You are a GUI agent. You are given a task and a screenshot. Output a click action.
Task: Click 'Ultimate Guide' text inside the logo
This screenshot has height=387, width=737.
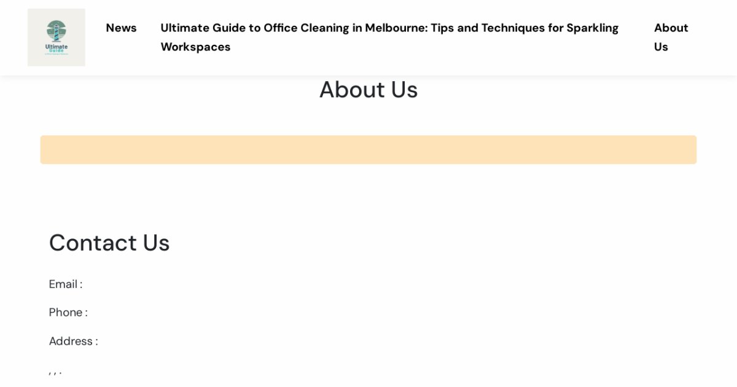pyautogui.click(x=57, y=49)
